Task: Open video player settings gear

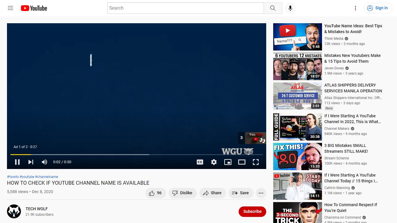Action: 214,162
